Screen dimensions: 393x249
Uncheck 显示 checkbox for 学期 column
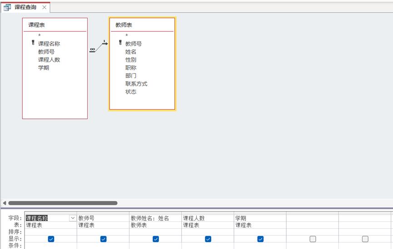(x=260, y=239)
